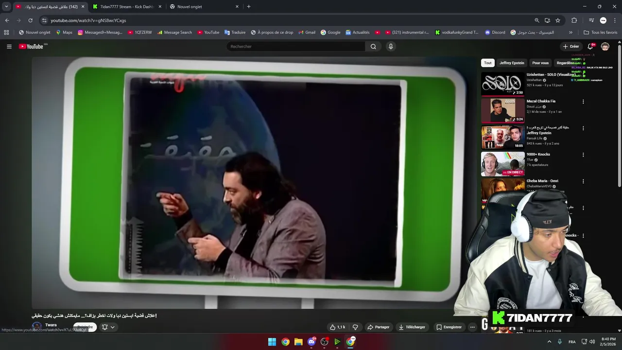Open Actualités bookmark
This screenshot has height=350, width=622.
tap(358, 33)
